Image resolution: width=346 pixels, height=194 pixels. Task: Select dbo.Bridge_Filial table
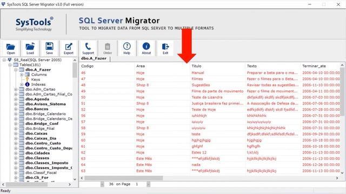tap(39, 128)
